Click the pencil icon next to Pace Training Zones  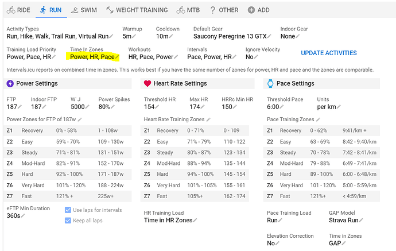pyautogui.click(x=316, y=119)
